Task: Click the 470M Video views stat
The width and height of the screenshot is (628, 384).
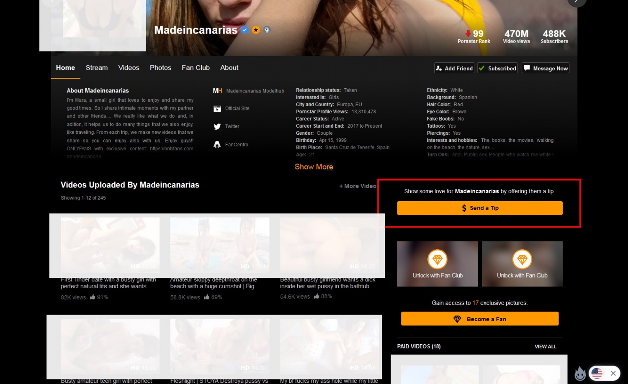Action: (516, 36)
